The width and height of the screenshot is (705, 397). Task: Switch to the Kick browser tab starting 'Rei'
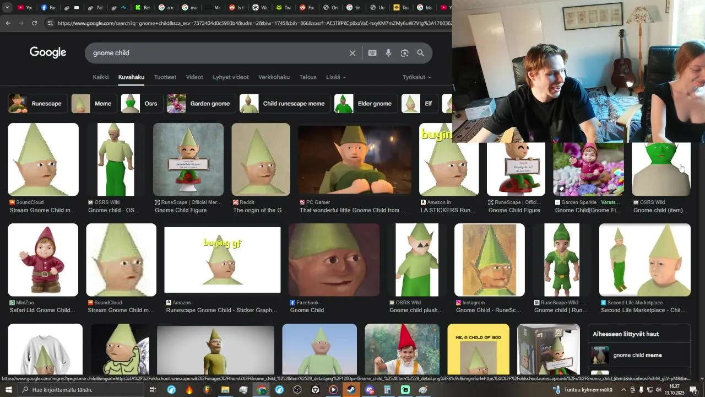click(x=142, y=8)
